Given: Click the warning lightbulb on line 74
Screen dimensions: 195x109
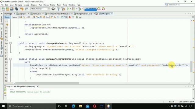Looking at the screenshot, I should (7, 25).
